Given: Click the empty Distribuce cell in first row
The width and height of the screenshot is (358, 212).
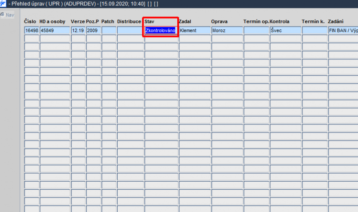Looking at the screenshot, I should 130,30.
